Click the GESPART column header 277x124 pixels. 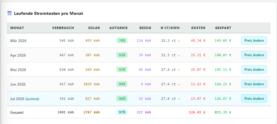click(x=223, y=28)
